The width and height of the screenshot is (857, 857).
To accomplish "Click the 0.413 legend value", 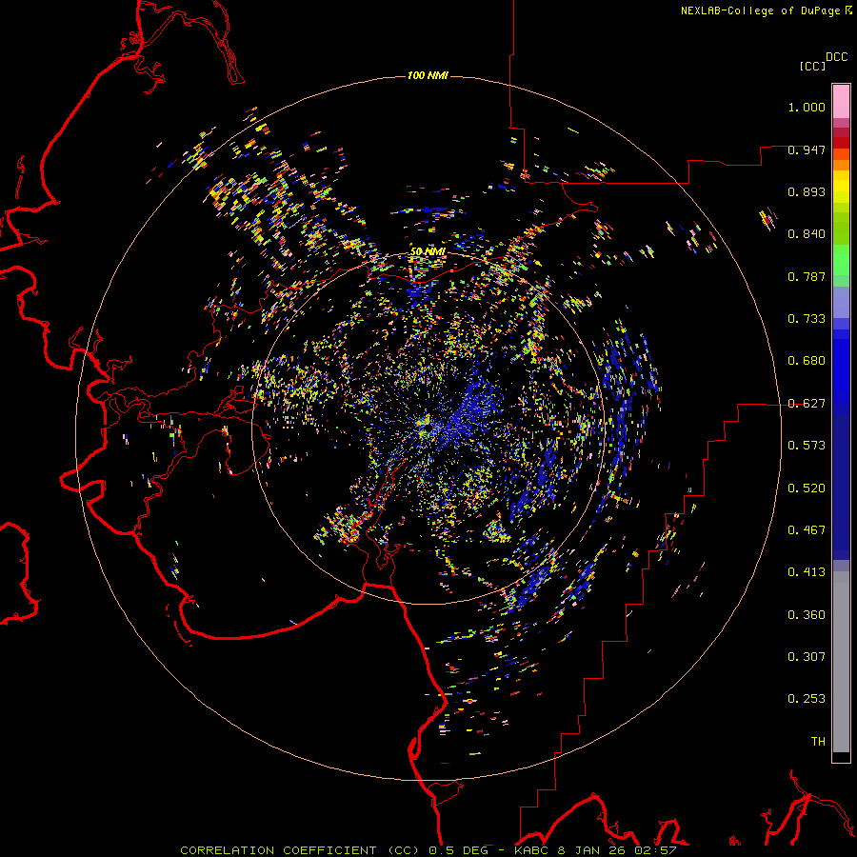I will (807, 572).
